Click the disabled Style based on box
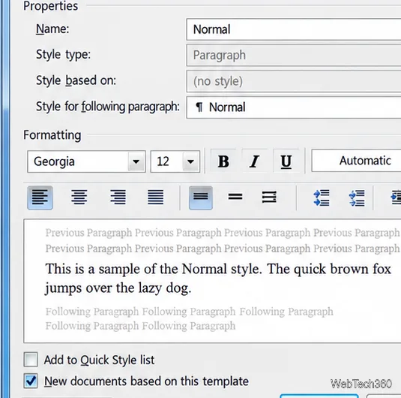 pos(294,81)
